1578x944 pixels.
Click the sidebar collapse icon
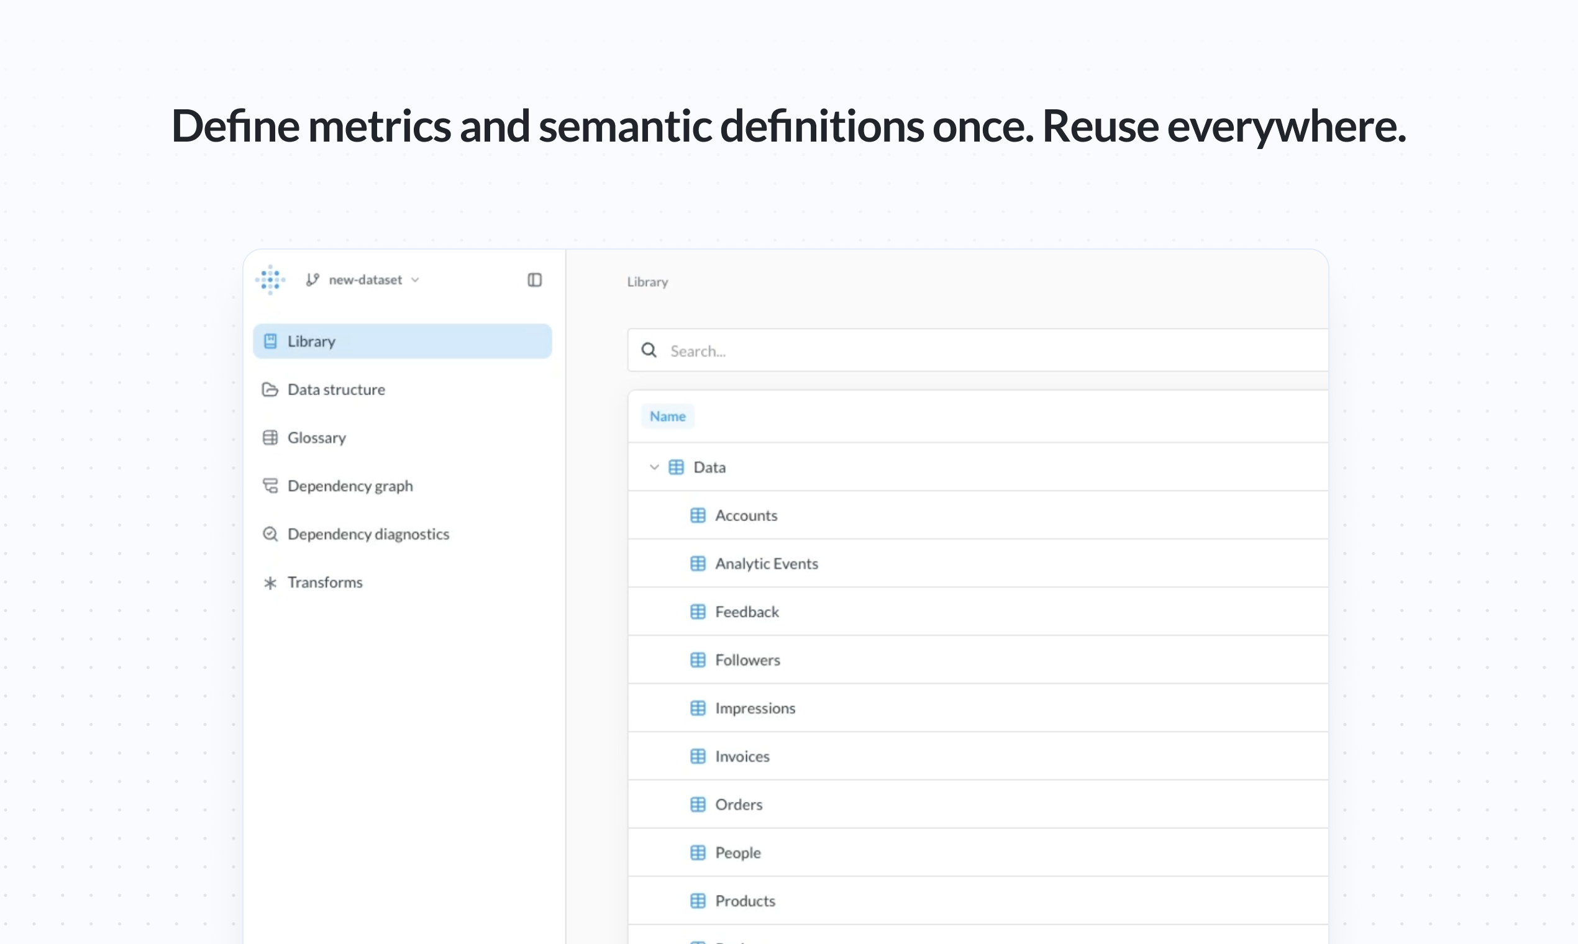534,280
